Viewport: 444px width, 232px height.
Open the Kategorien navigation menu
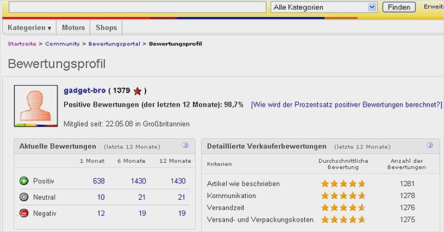(27, 27)
